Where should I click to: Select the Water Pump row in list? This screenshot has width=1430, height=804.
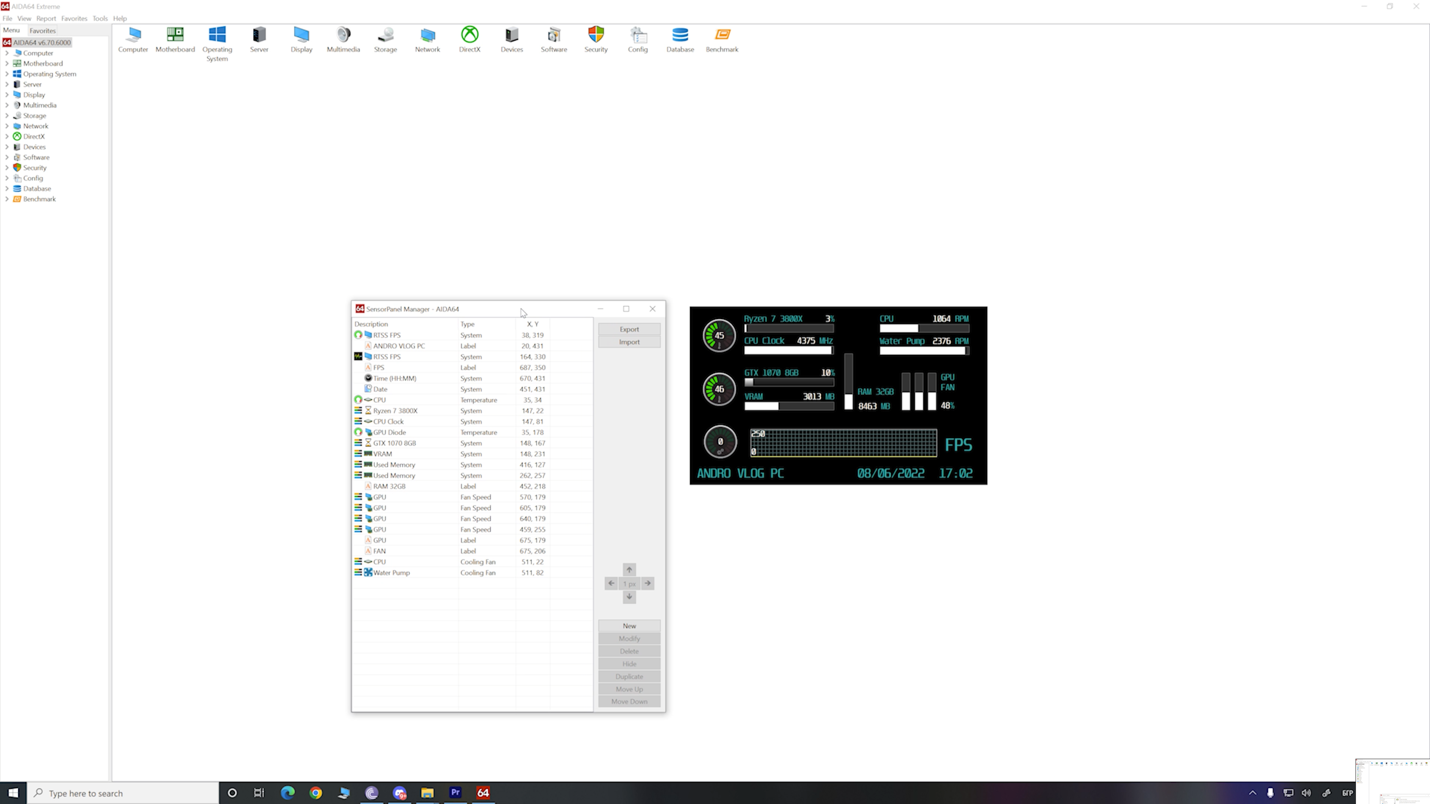472,573
